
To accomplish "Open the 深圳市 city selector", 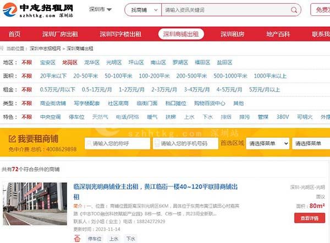I will 101,9.
